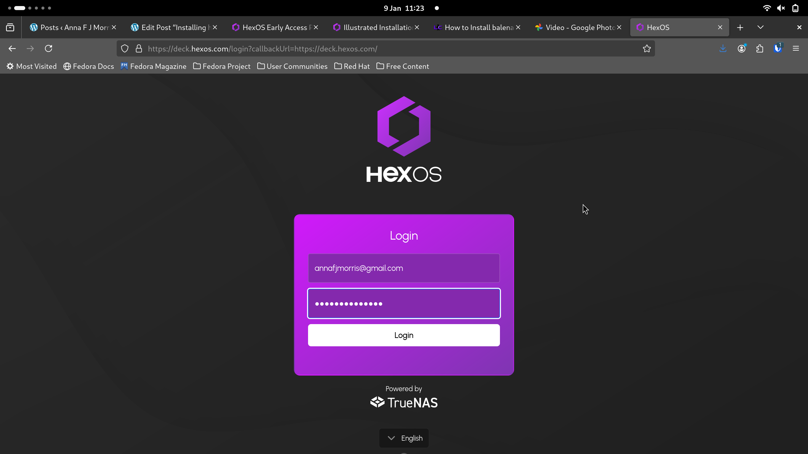Open the Extensions puzzle icon
Screen dimensions: 808x454
click(760, 49)
